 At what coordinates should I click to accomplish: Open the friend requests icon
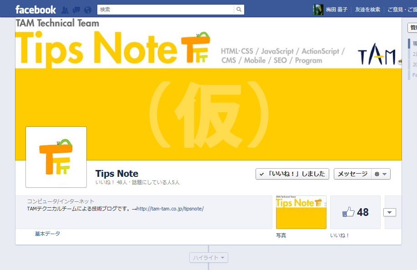tap(65, 10)
